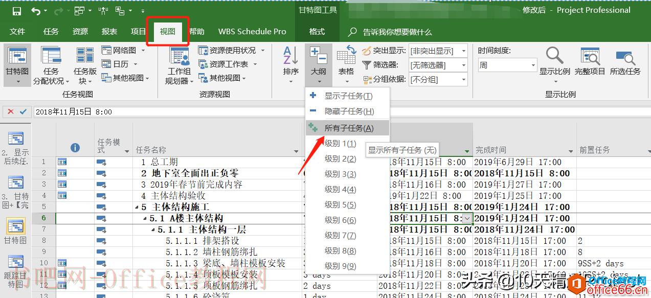Click the red X cancel entry button
The height and width of the screenshot is (298, 651).
tap(10, 111)
